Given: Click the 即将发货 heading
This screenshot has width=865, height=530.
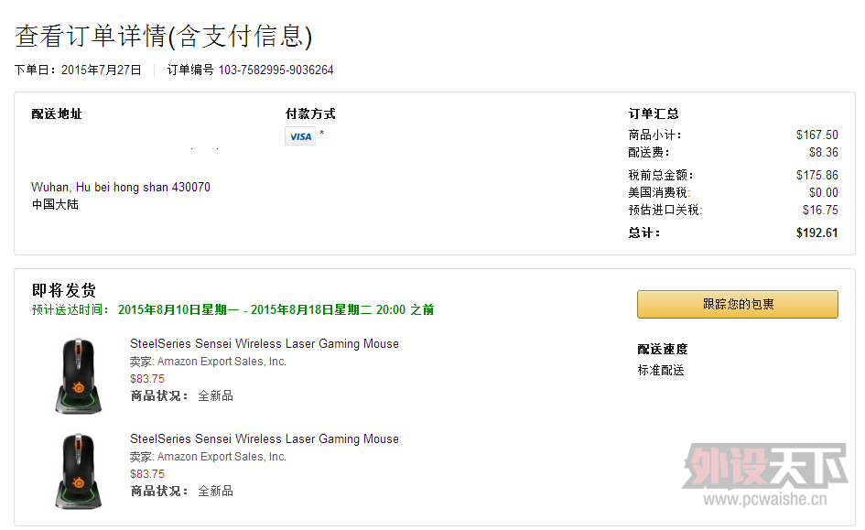Looking at the screenshot, I should [x=64, y=290].
